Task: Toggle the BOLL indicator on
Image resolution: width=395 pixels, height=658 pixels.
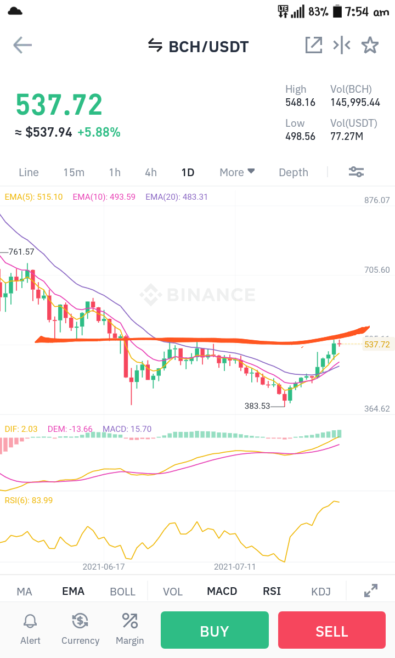Action: point(122,591)
